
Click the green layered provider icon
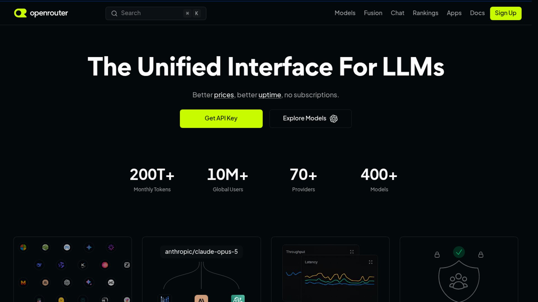[45, 247]
